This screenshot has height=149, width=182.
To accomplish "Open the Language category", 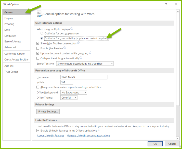I will 17,36.
